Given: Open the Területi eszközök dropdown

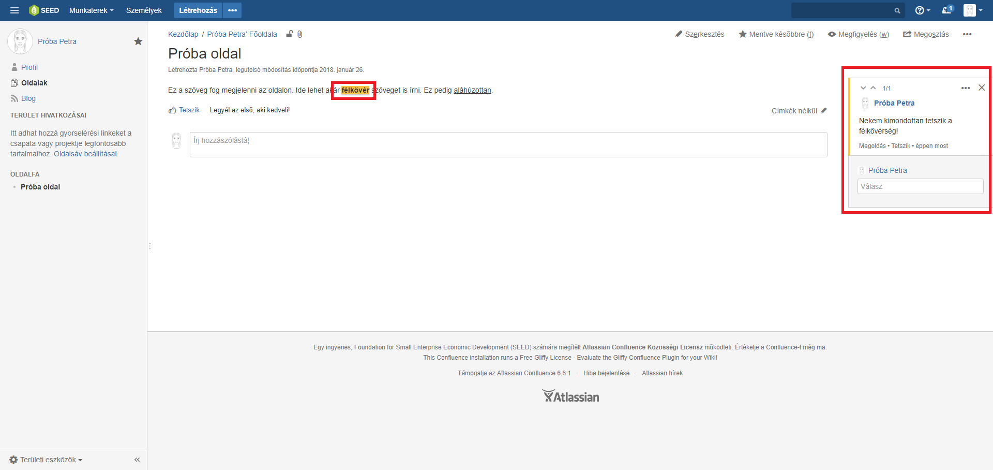Looking at the screenshot, I should [46, 460].
